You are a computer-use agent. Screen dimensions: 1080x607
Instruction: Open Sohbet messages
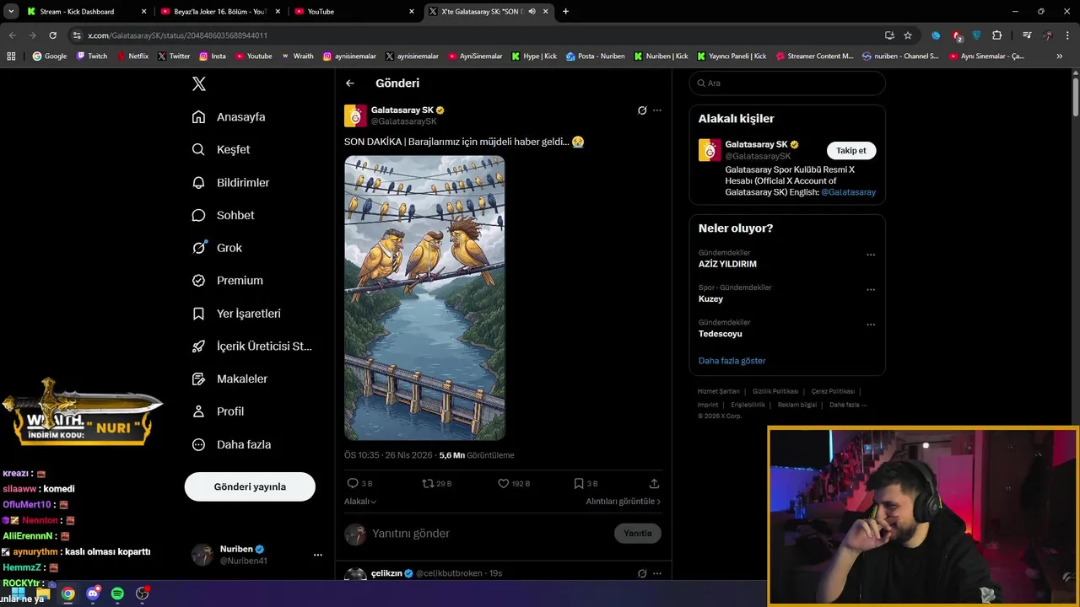click(223, 215)
